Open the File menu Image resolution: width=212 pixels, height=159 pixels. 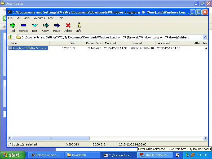coord(10,18)
